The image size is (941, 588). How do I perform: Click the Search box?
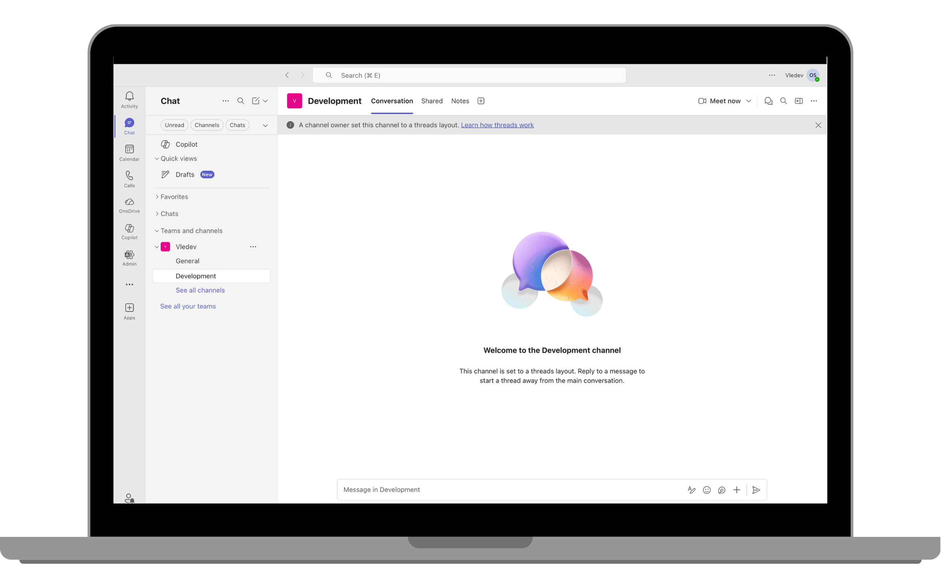469,75
